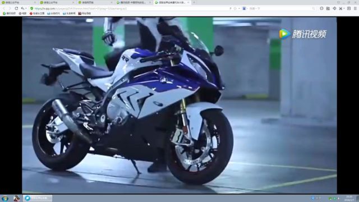This screenshot has width=359, height=202.
Task: Click the undo closed-page arrow icon
Action: 22,8
